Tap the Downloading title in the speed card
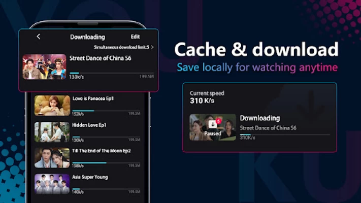Image resolution: width=361 pixels, height=203 pixels. point(260,118)
